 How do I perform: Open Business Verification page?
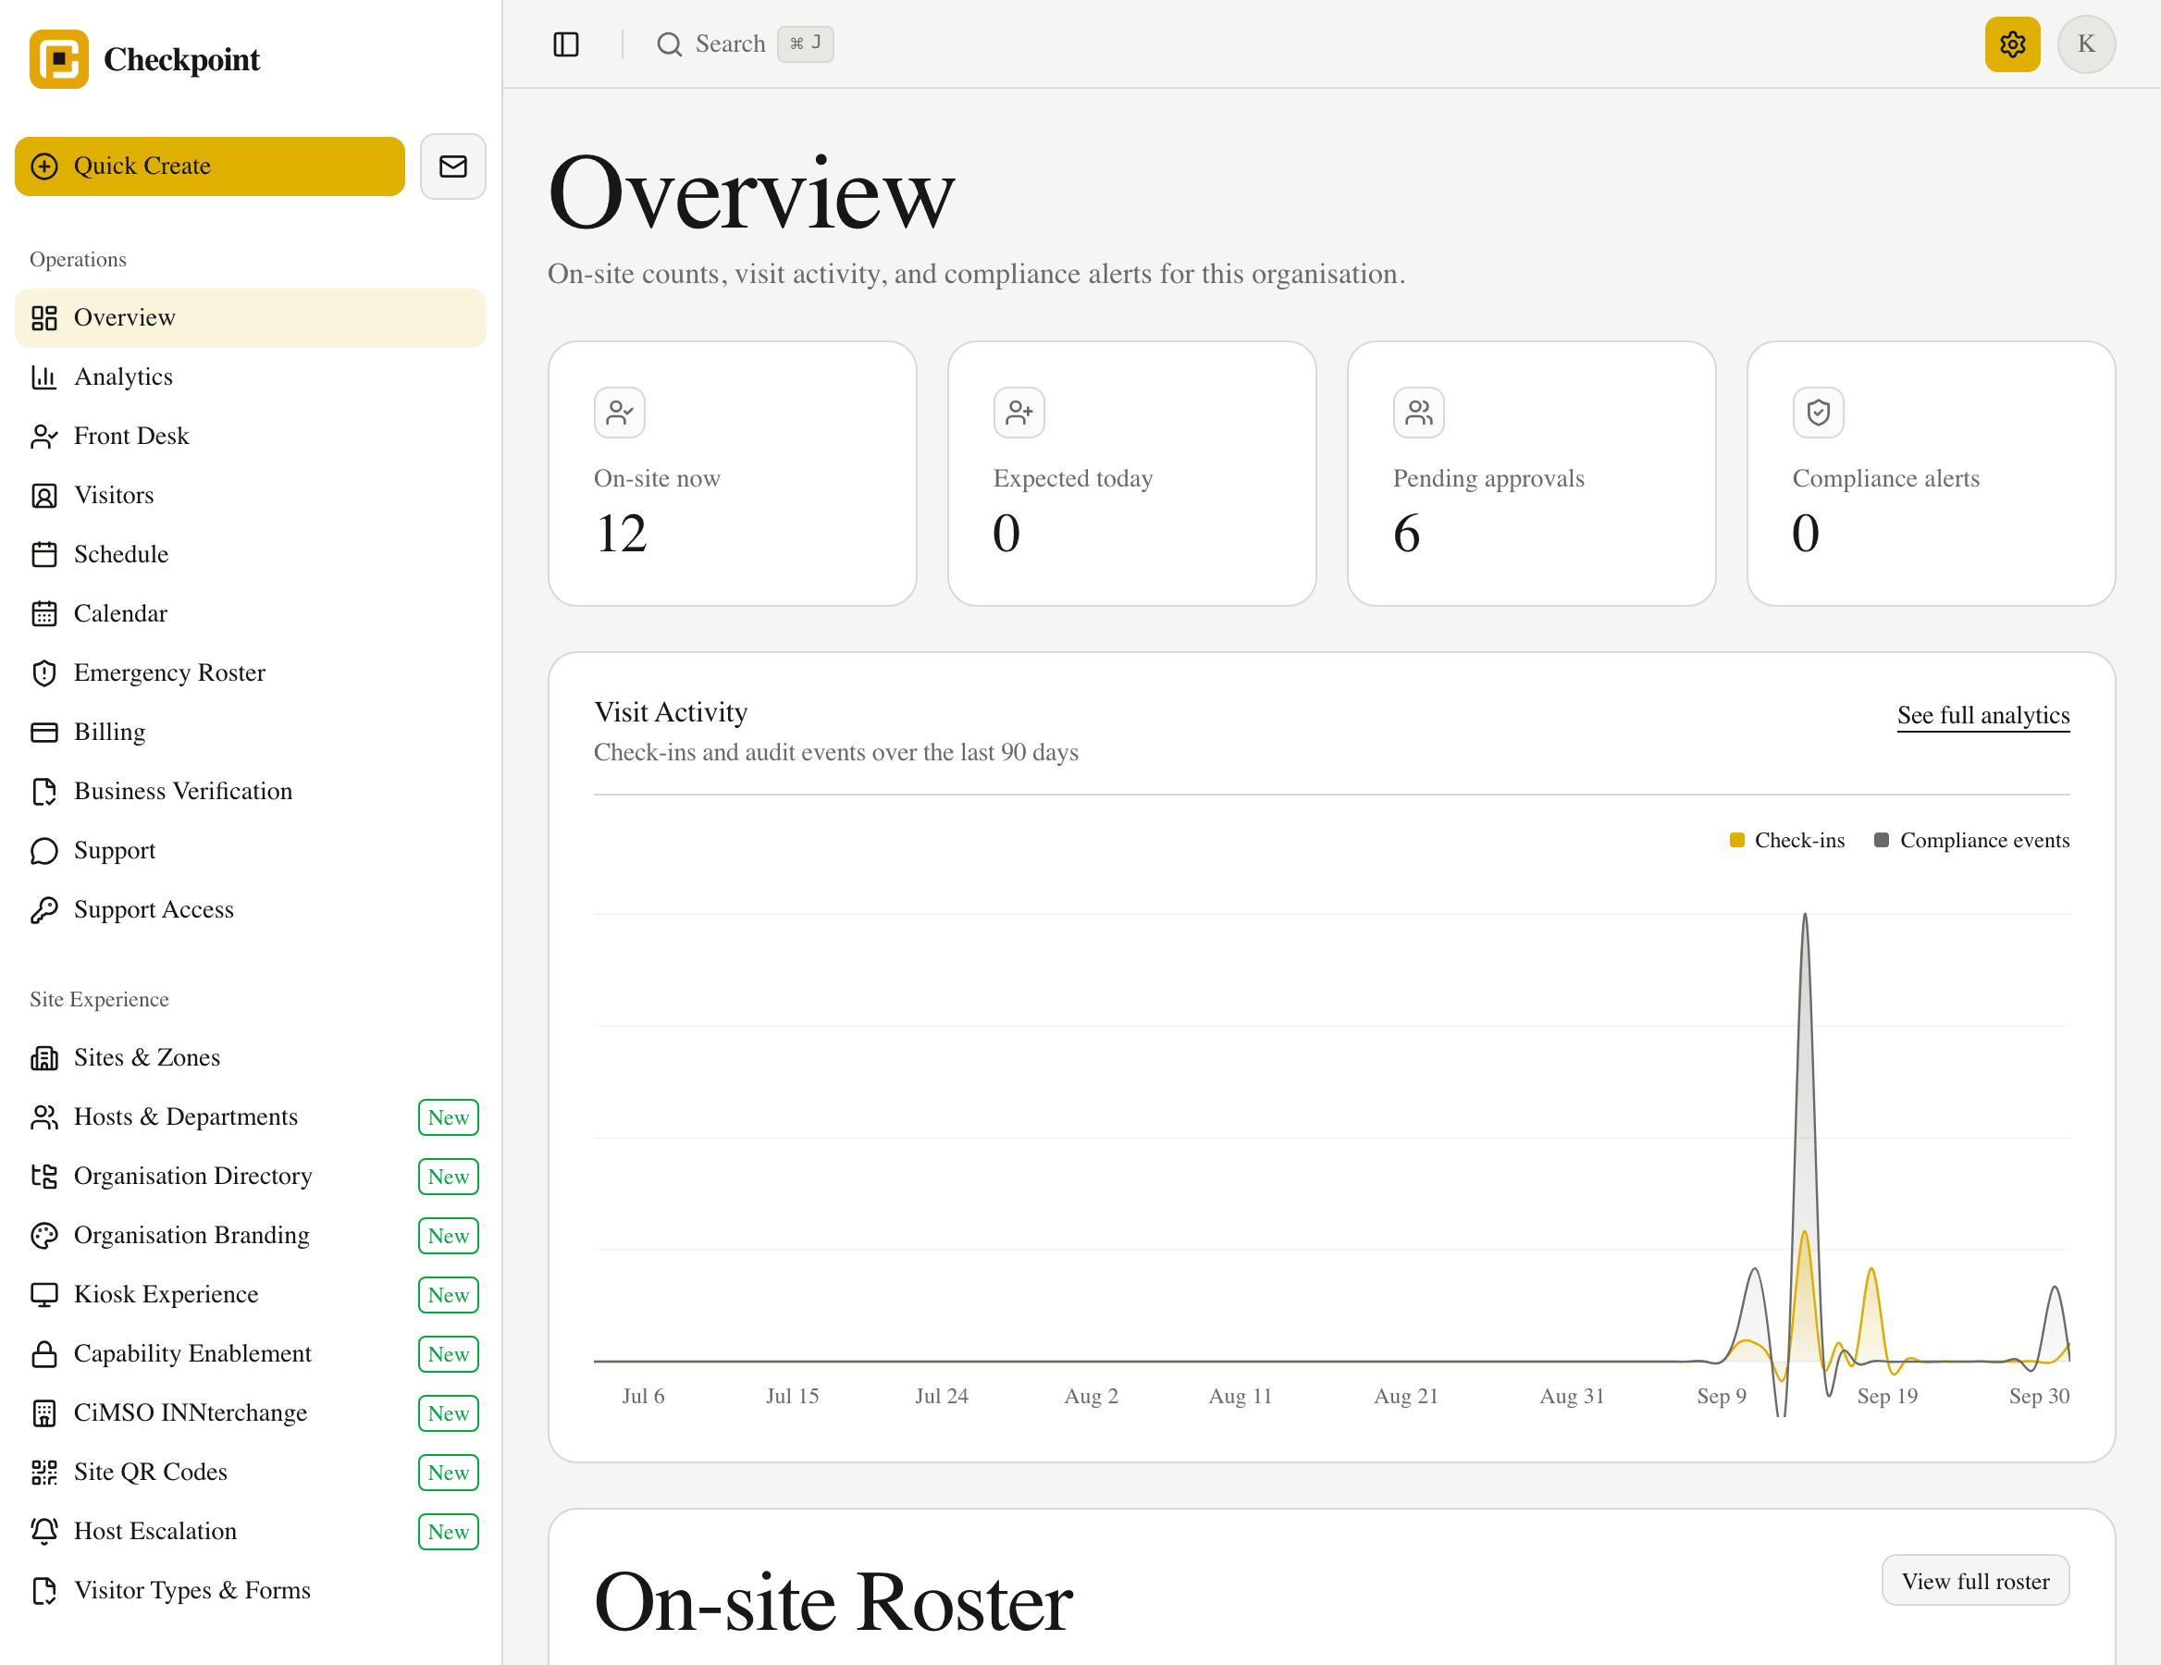click(x=251, y=792)
